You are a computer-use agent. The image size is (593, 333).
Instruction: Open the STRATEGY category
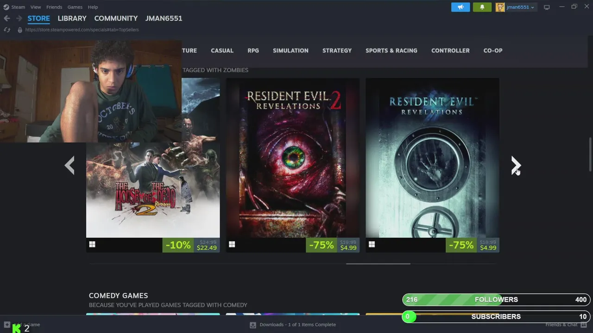(337, 50)
